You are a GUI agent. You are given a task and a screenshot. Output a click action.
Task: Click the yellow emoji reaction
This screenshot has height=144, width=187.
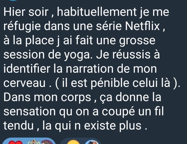(73, 142)
